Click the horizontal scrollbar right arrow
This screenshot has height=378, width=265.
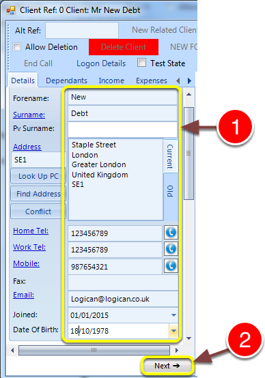click(x=177, y=350)
